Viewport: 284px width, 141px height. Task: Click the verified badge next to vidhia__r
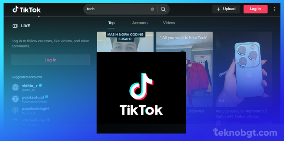tap(40, 85)
